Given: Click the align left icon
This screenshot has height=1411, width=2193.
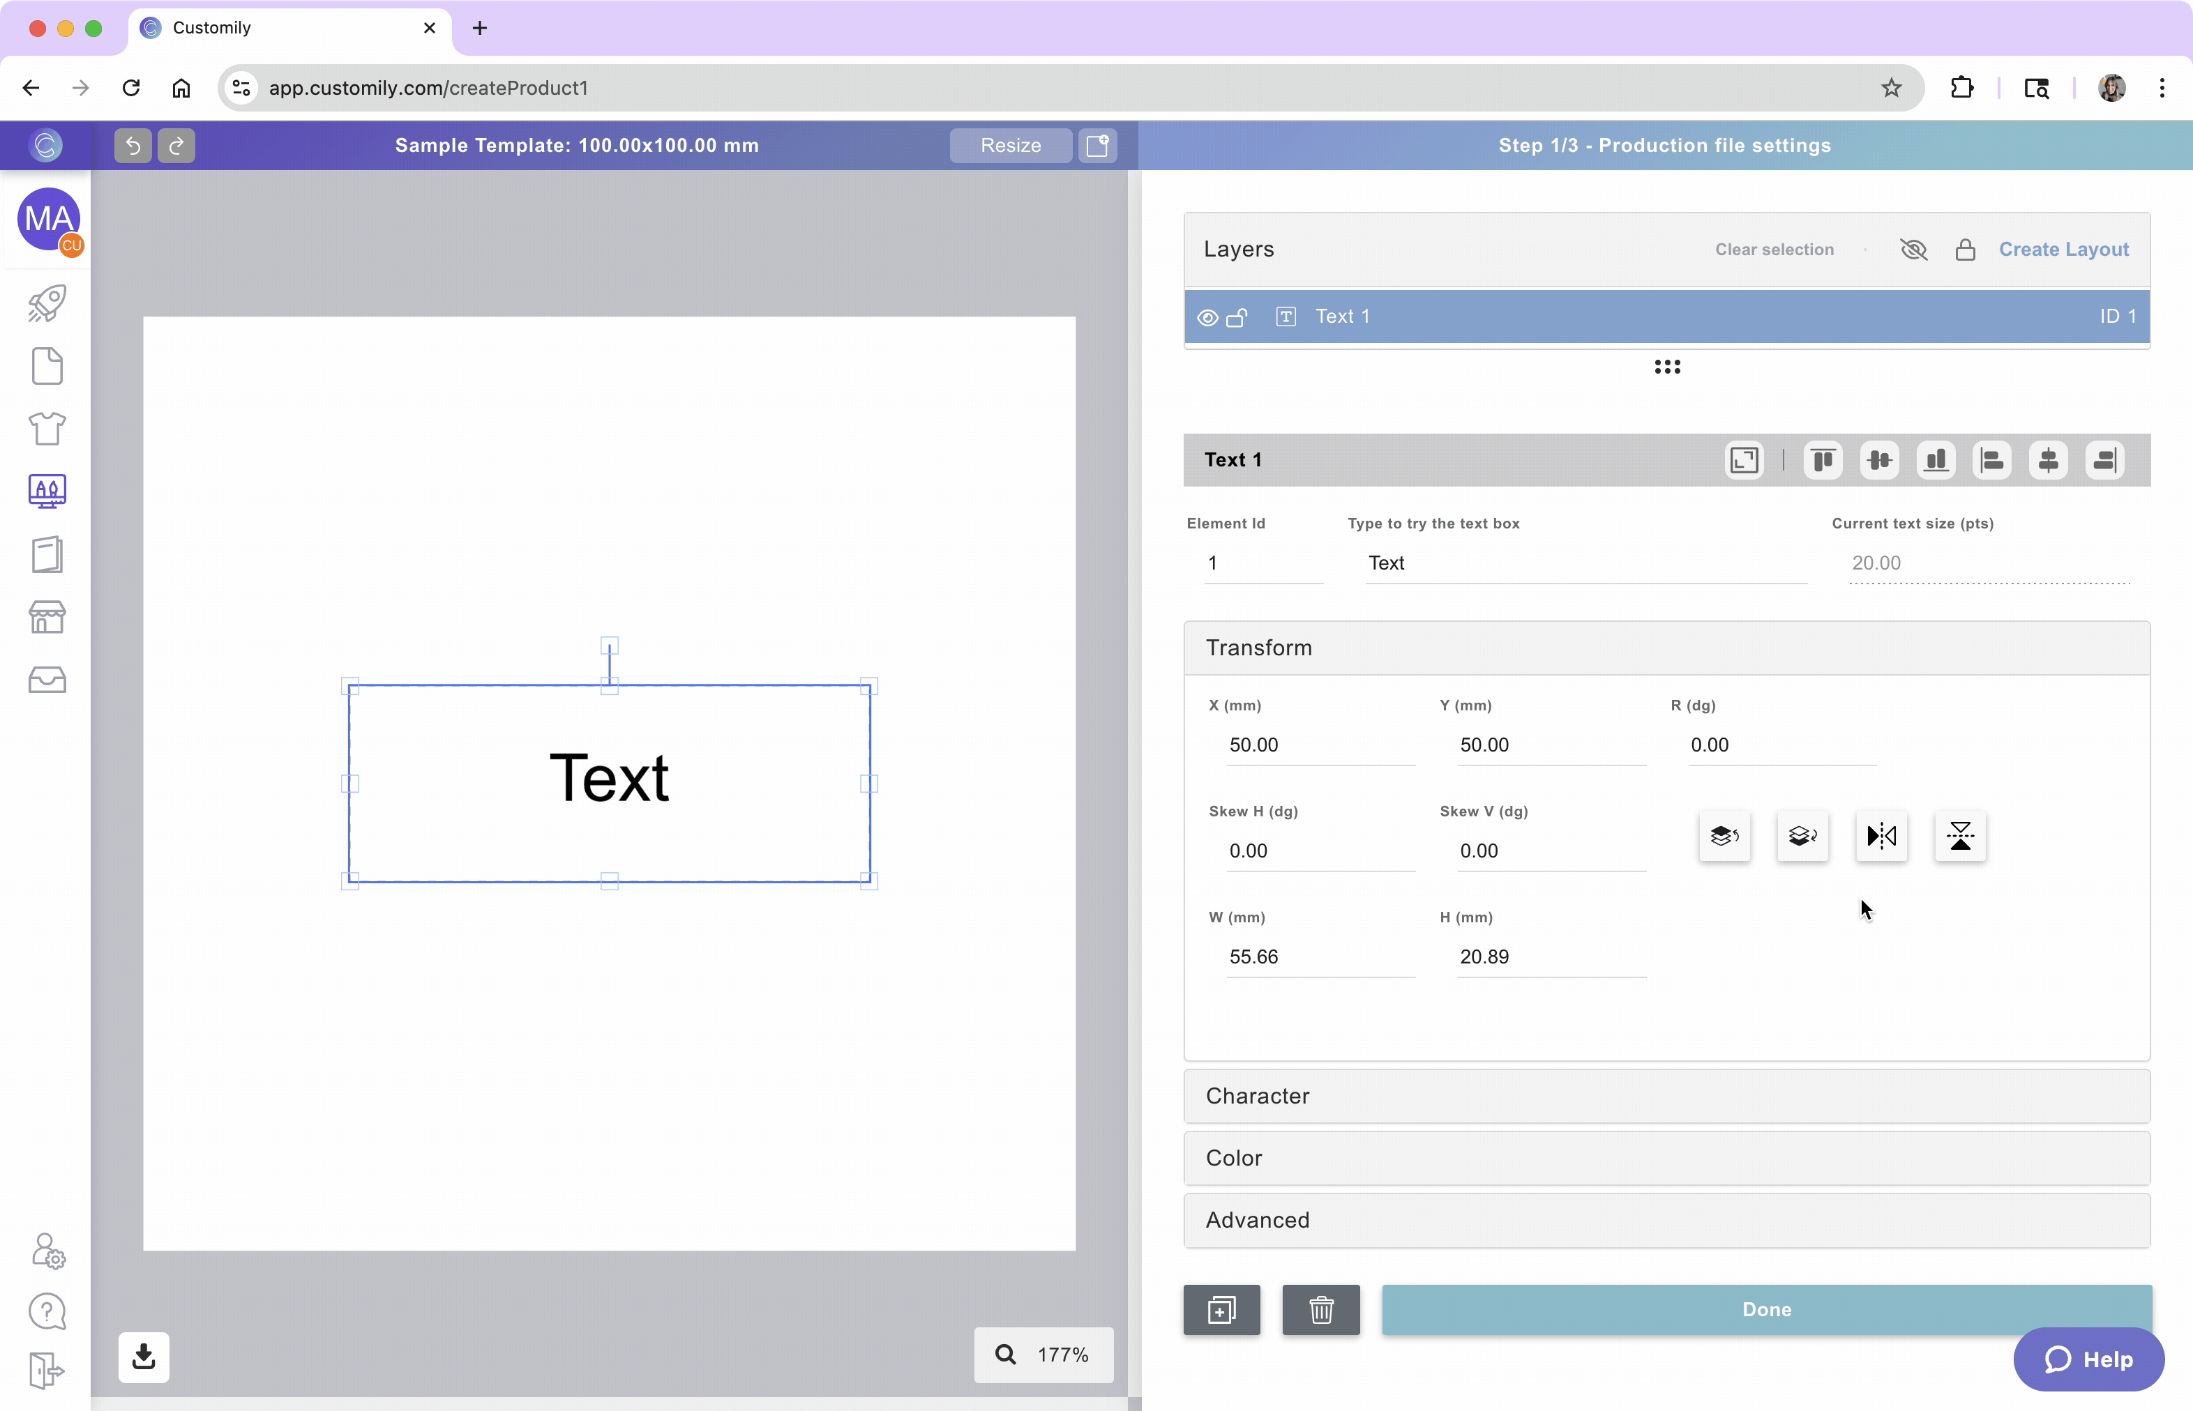Looking at the screenshot, I should click(1991, 460).
